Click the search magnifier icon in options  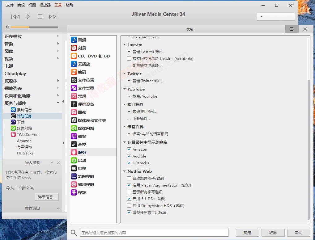click(x=74, y=233)
